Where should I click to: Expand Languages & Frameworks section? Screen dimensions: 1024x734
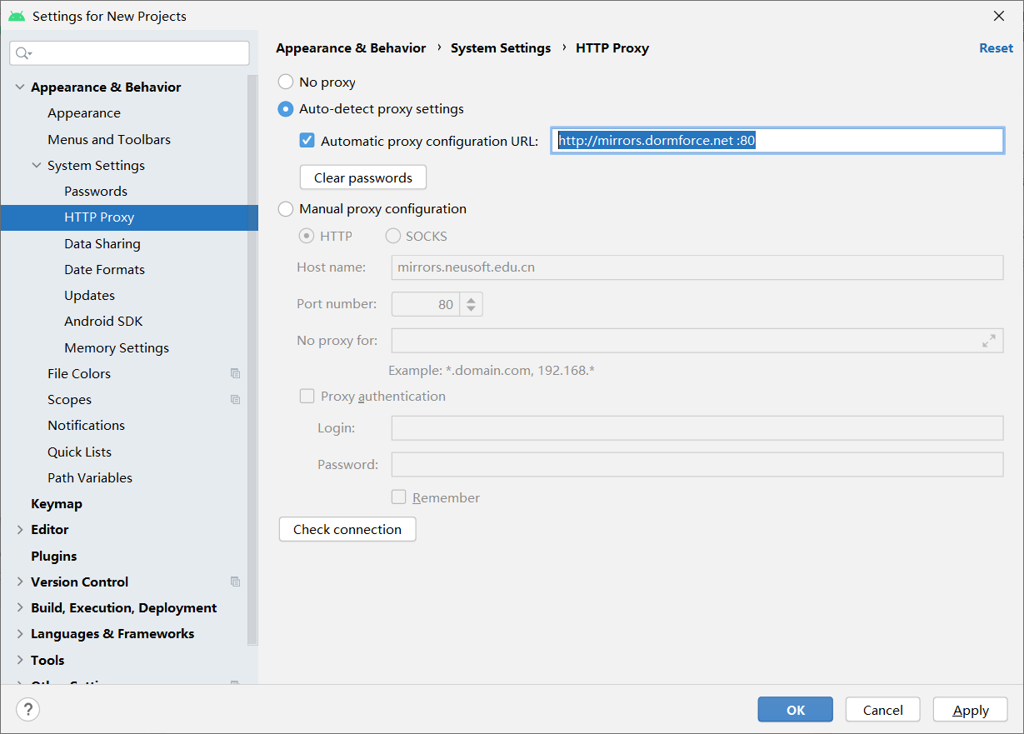pos(20,634)
